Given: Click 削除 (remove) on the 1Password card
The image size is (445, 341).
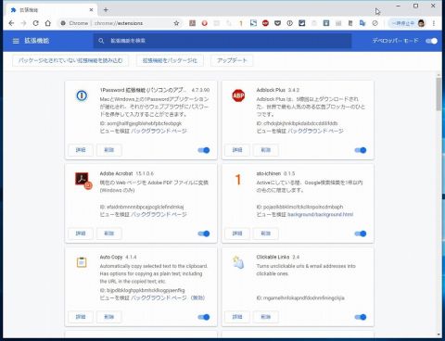Looking at the screenshot, I should pyautogui.click(x=109, y=150).
